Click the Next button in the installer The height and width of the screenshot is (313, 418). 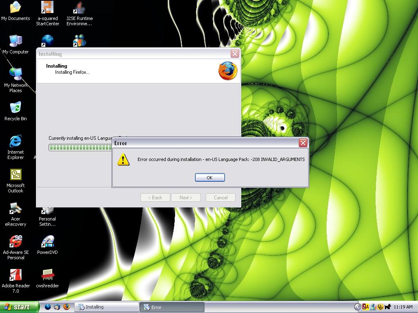pos(186,198)
